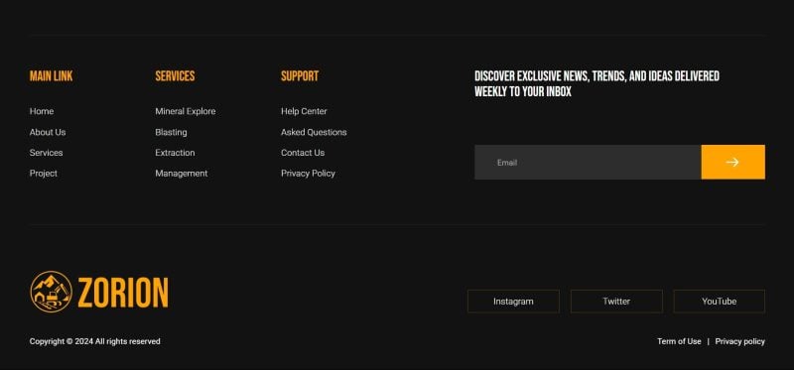Open the Help Center link
Viewport: 794px width, 370px height.
[304, 111]
